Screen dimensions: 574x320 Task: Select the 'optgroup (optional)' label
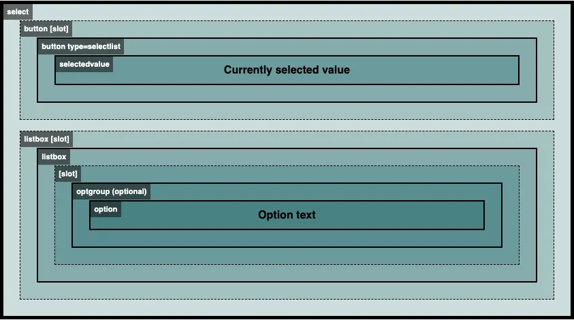(x=111, y=191)
